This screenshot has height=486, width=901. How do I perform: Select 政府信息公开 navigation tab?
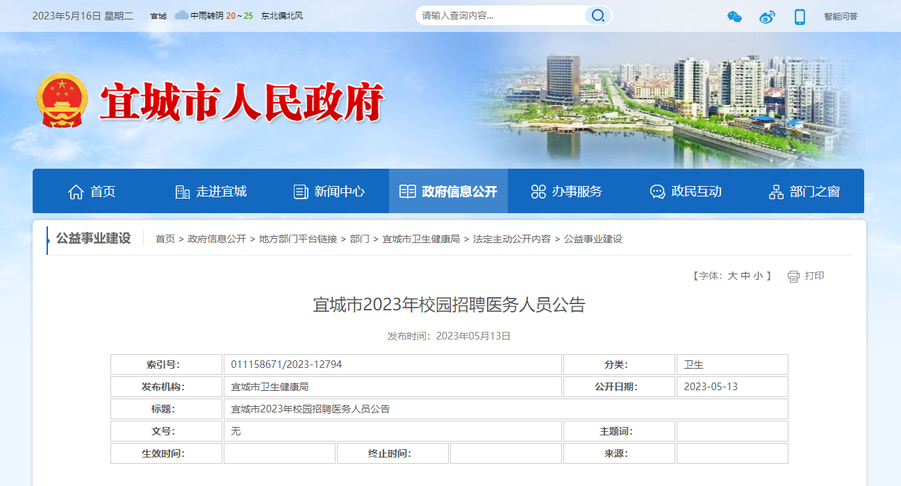click(448, 192)
